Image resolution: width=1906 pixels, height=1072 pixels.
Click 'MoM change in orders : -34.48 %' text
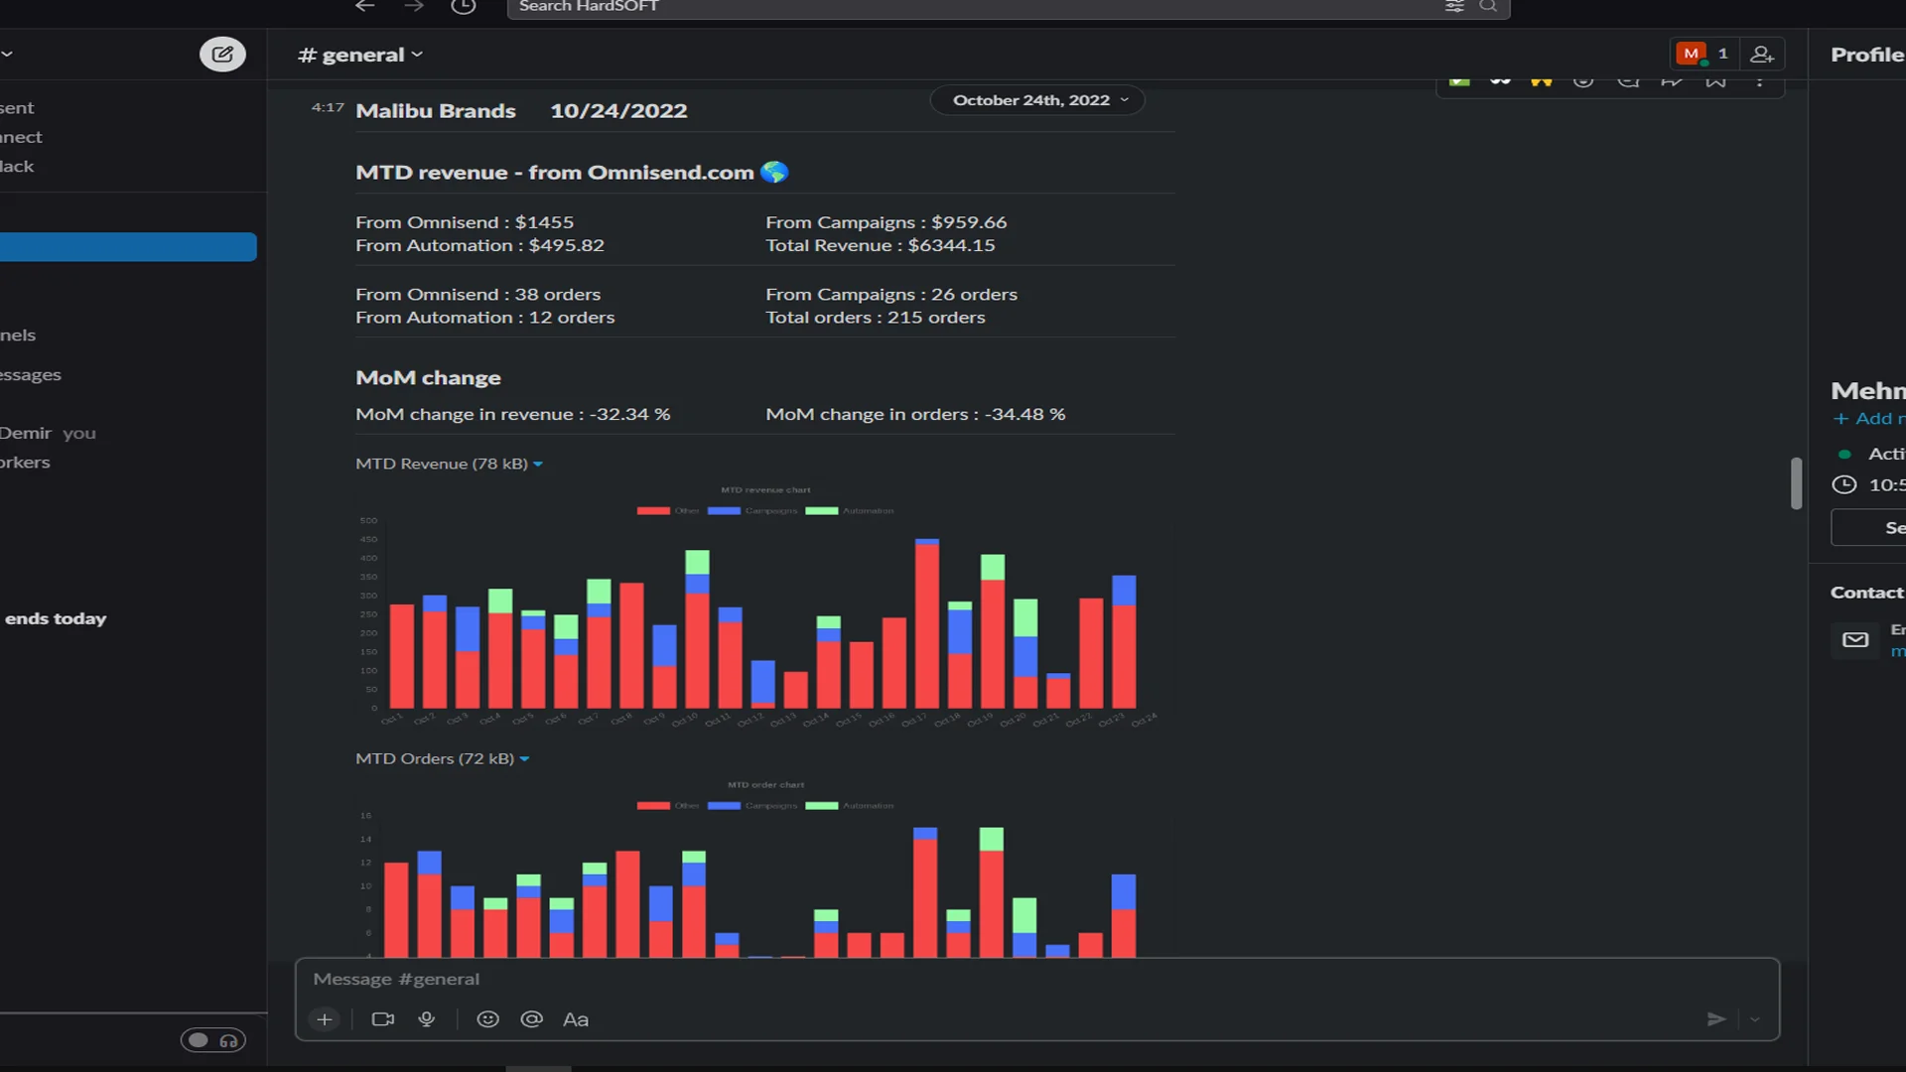tap(915, 414)
